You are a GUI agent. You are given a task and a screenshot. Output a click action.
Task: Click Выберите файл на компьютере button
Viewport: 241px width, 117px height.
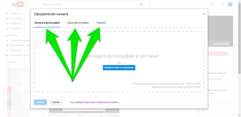(119, 68)
